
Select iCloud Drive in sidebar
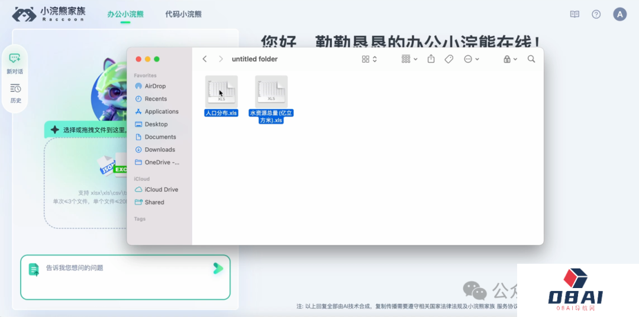coord(161,189)
